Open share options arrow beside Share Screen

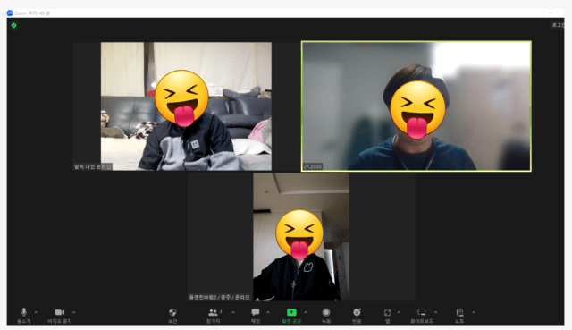pyautogui.click(x=306, y=312)
